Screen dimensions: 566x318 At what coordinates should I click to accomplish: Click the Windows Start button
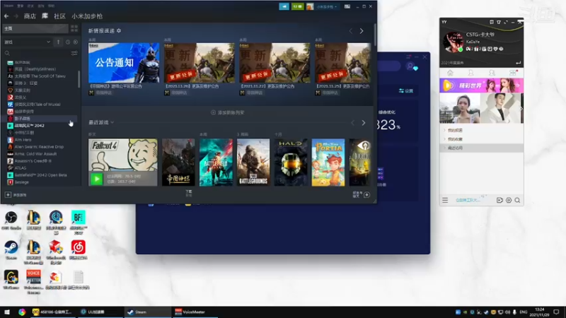(x=7, y=312)
